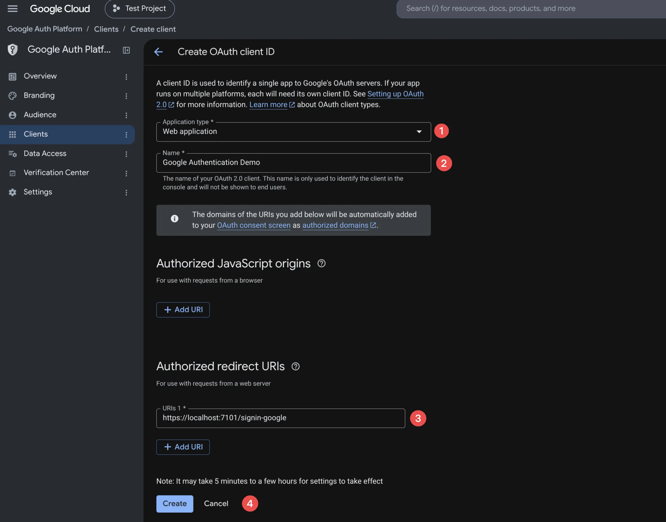The width and height of the screenshot is (666, 522).
Task: Click the Verification Center check icon
Action: click(x=13, y=173)
